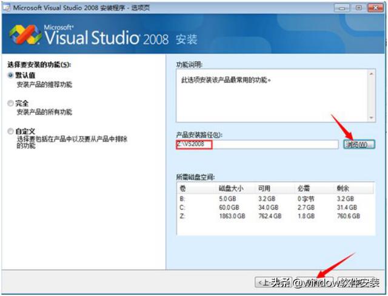The height and width of the screenshot is (296, 388).
Task: Click the 产品安装路径 label
Action: 199,135
